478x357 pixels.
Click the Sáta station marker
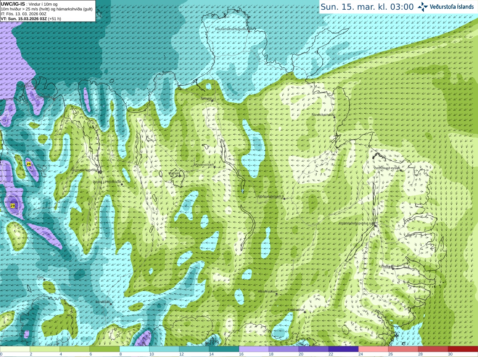(x=44, y=279)
